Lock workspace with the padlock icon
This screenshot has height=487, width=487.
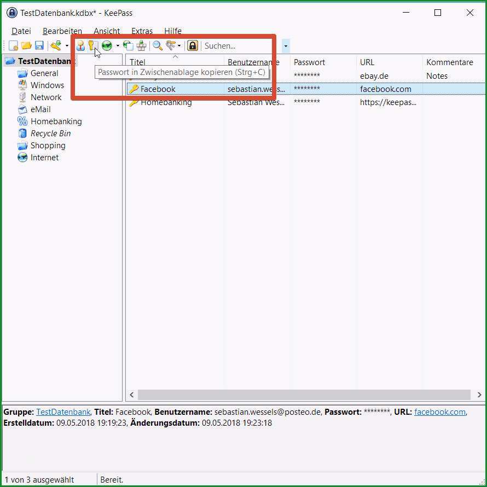[193, 45]
